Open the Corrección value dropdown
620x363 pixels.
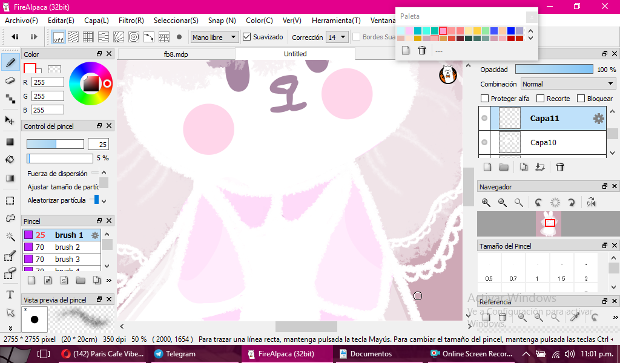point(337,37)
